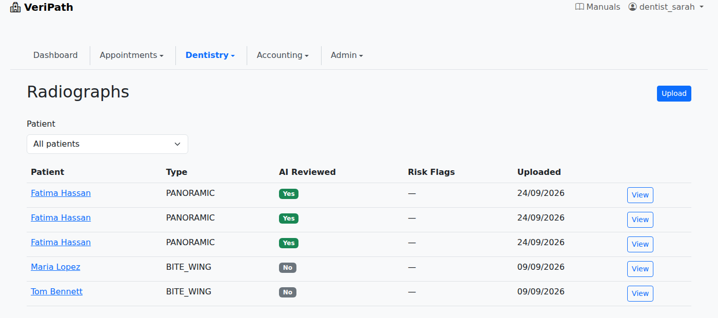Click the Type column header
The width and height of the screenshot is (718, 318).
click(176, 172)
